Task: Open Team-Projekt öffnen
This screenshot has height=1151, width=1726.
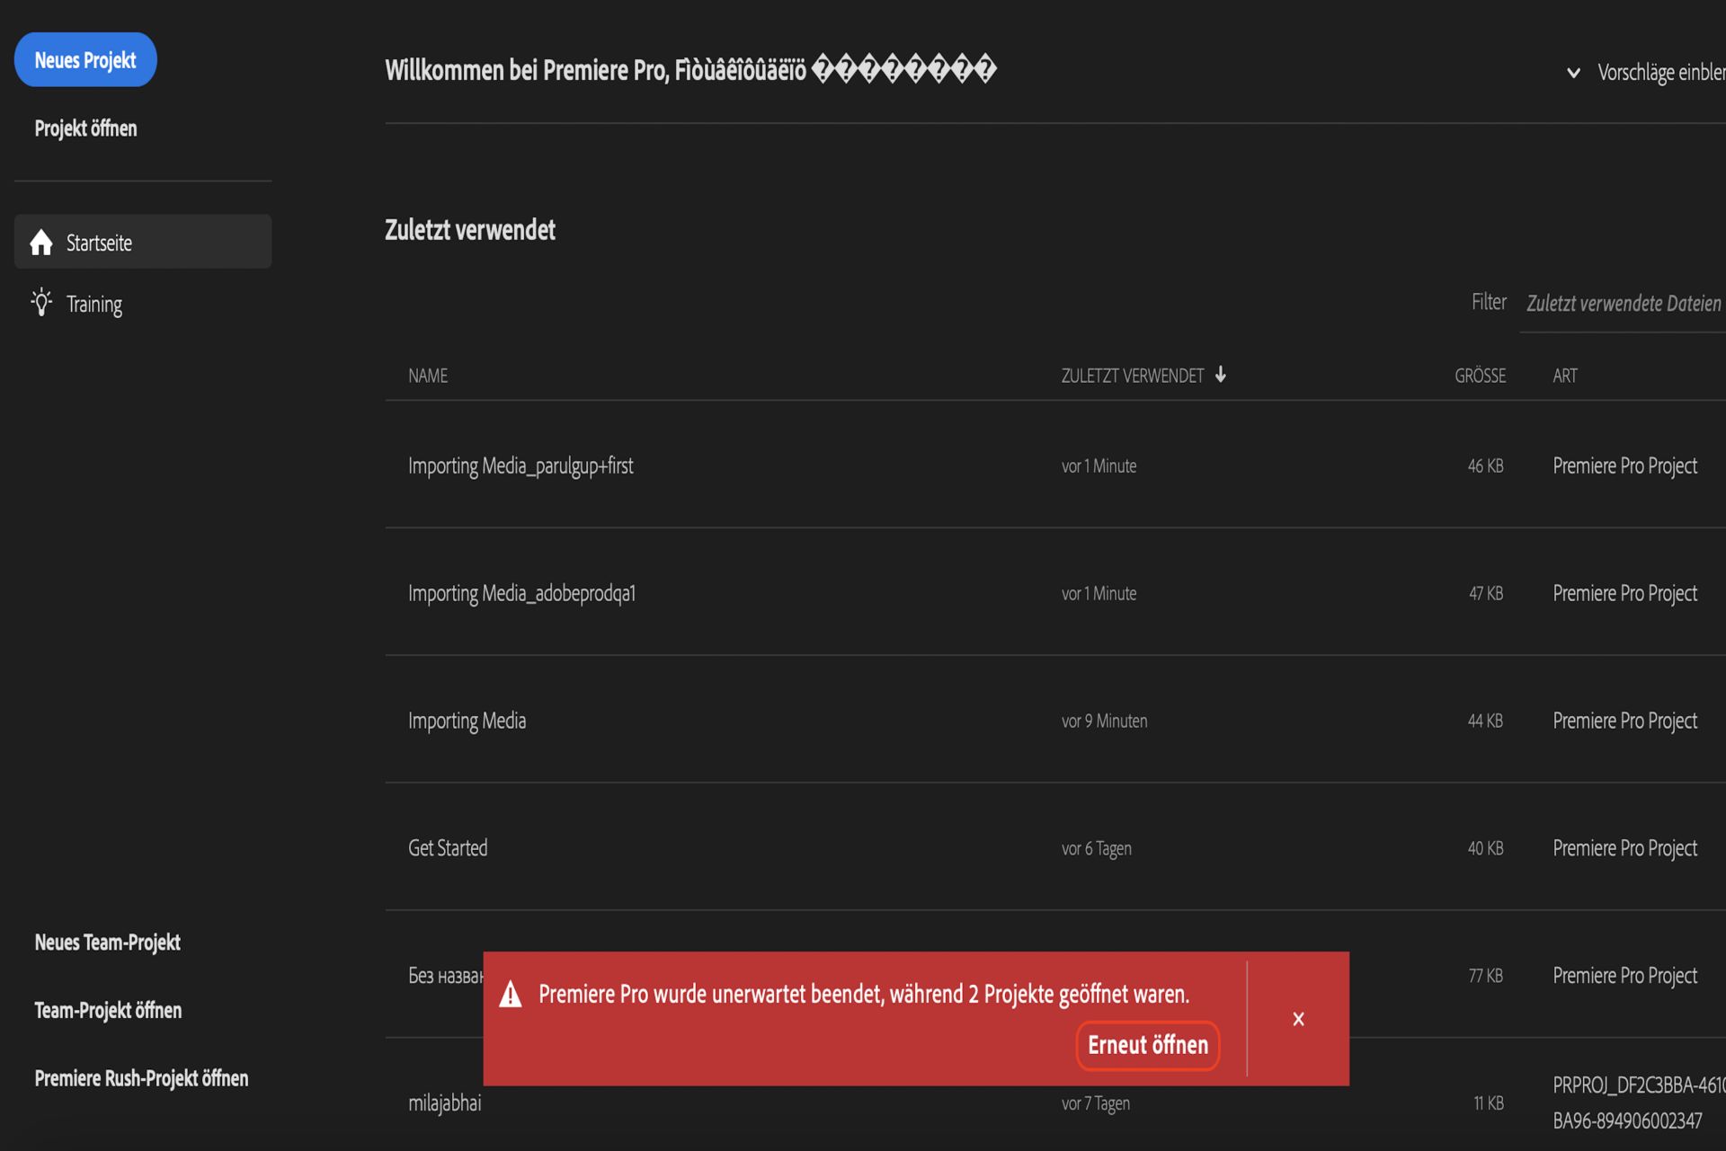Action: (108, 1010)
